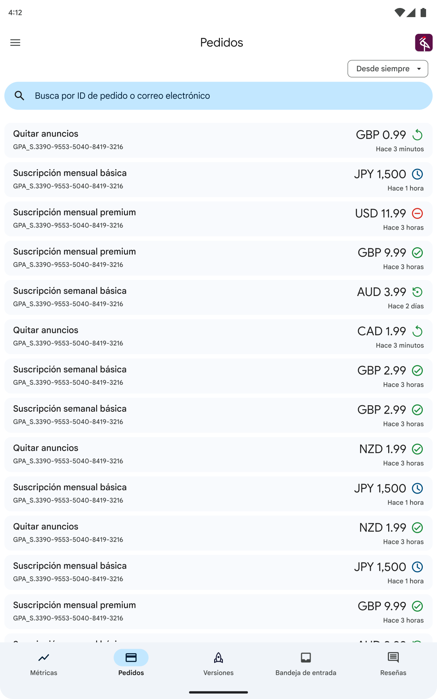437x699 pixels.
Task: Open the hamburger navigation menu
Action: coord(15,43)
